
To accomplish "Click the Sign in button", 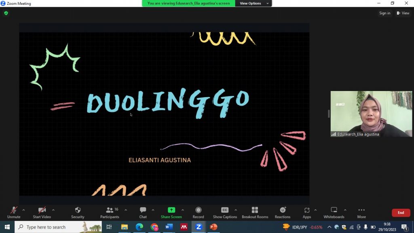I will 384,13.
